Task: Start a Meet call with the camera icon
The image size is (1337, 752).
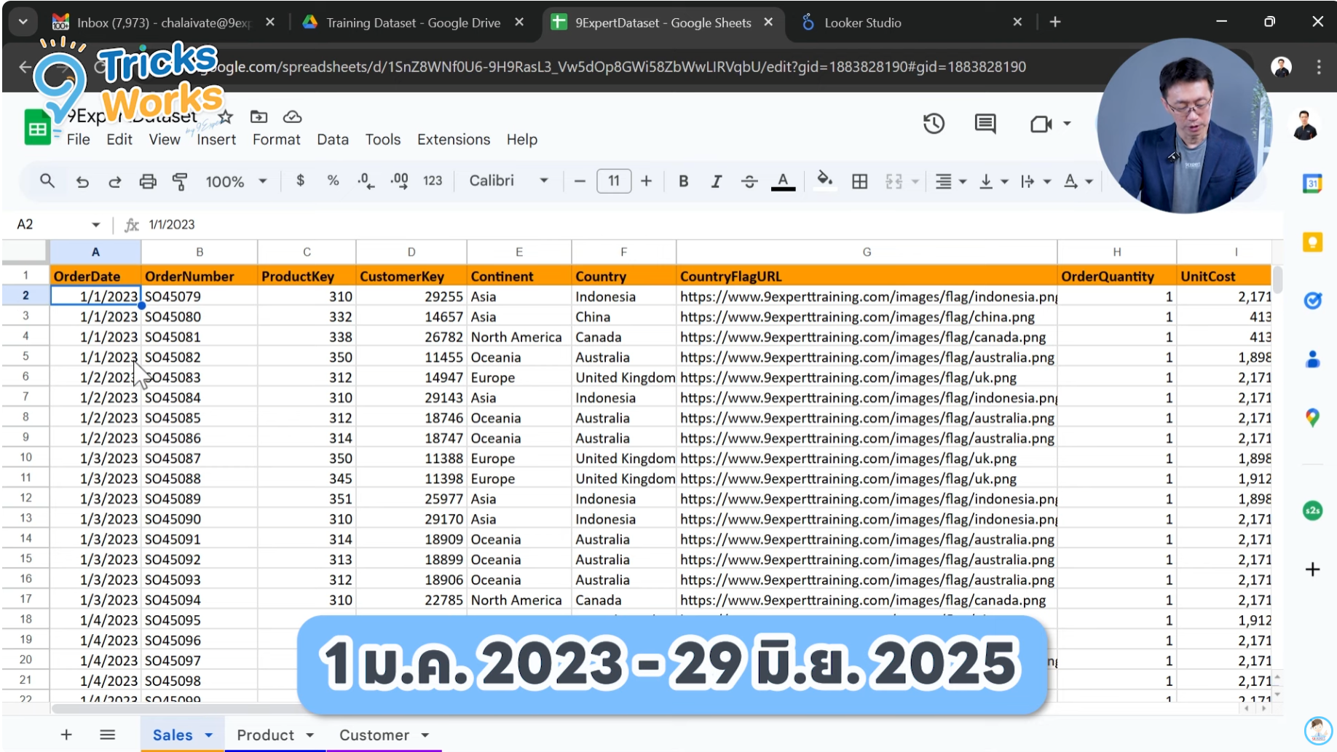Action: point(1041,124)
